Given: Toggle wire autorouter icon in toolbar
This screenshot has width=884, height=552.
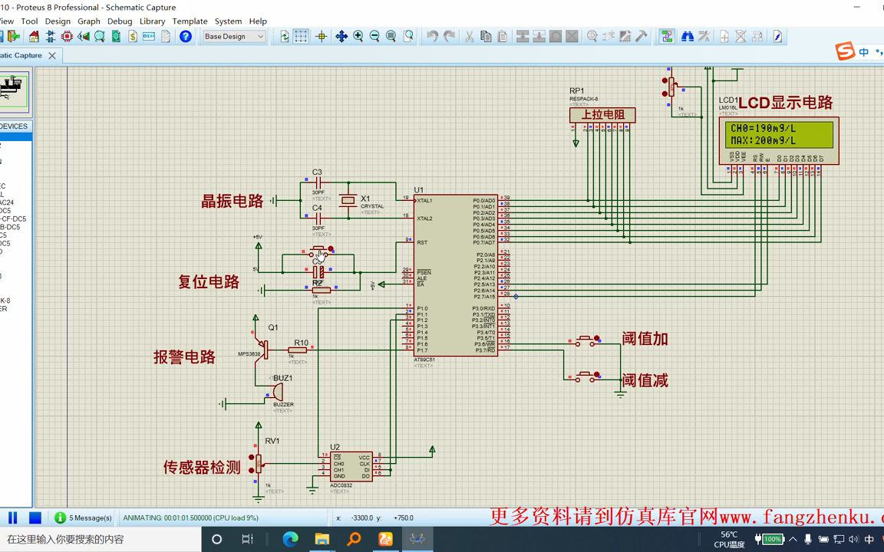Looking at the screenshot, I should tap(666, 36).
